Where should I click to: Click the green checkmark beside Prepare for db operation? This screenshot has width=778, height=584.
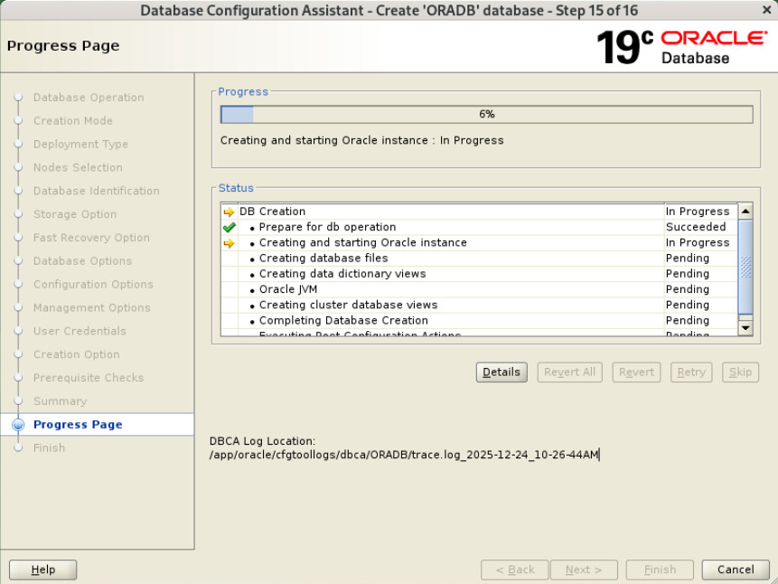pos(229,228)
